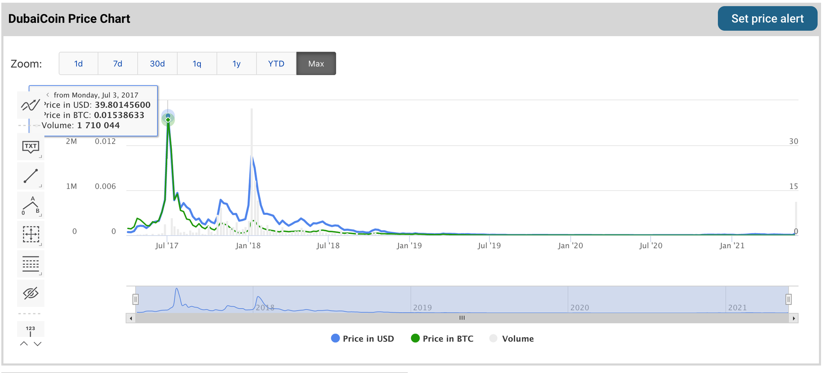Screen dimensions: 834x373
Task: Set zoom range to YTD
Action: pyautogui.click(x=276, y=63)
